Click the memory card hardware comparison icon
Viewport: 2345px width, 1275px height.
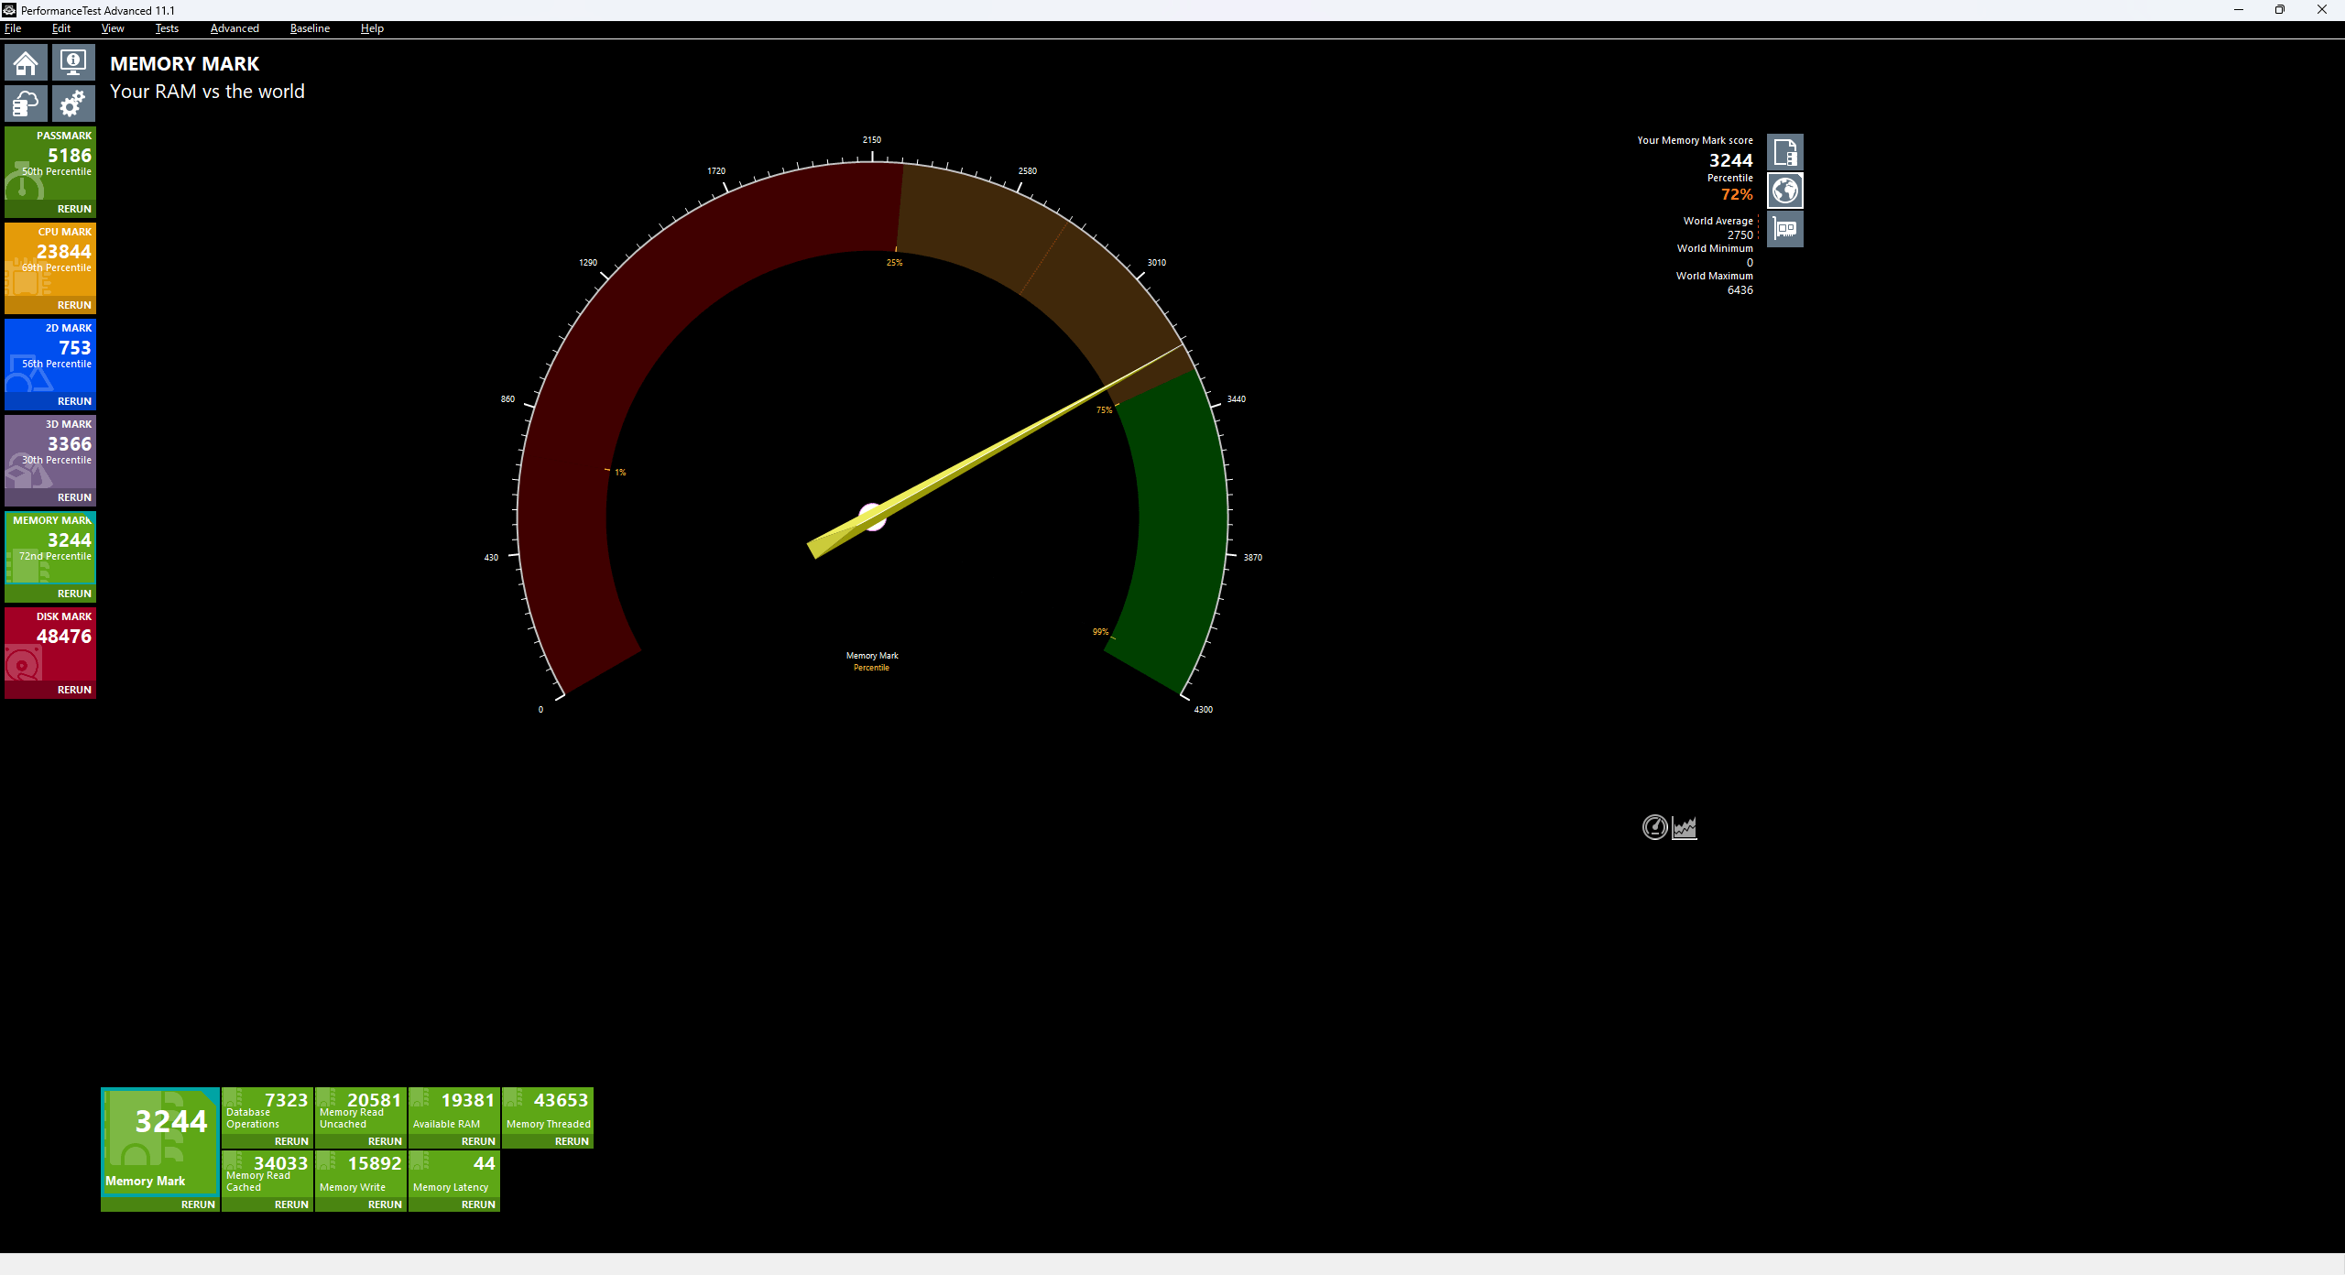(x=1784, y=229)
